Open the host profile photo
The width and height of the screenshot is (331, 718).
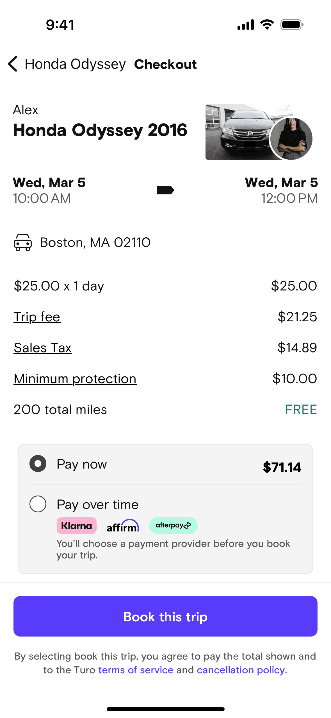click(x=291, y=139)
